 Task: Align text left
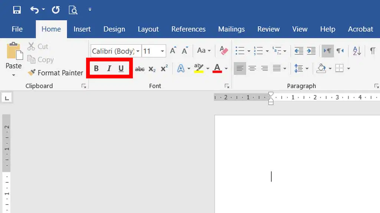coord(240,68)
